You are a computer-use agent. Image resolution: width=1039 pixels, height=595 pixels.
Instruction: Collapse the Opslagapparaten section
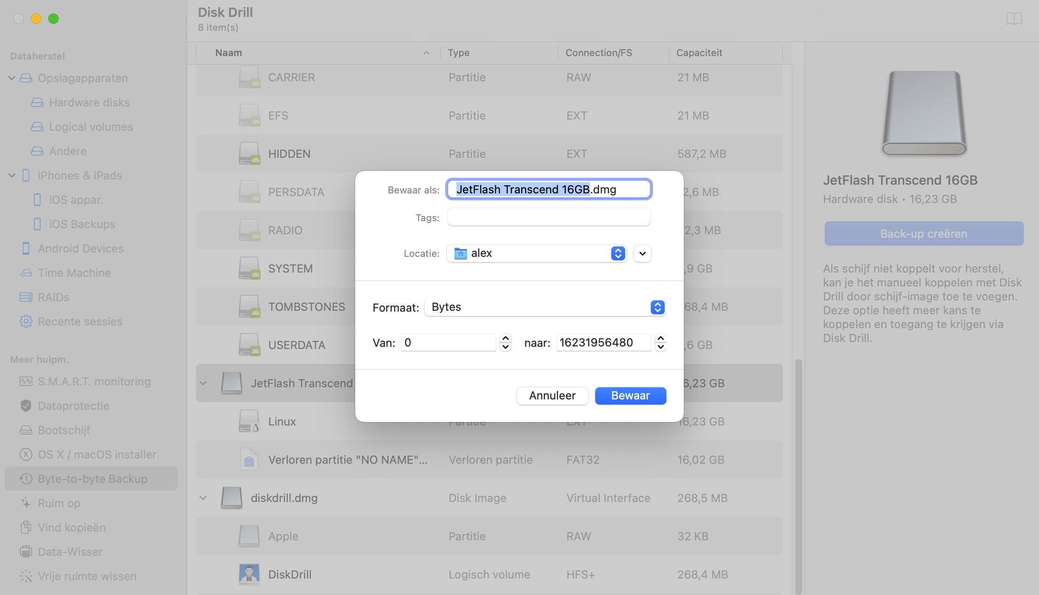tap(12, 78)
